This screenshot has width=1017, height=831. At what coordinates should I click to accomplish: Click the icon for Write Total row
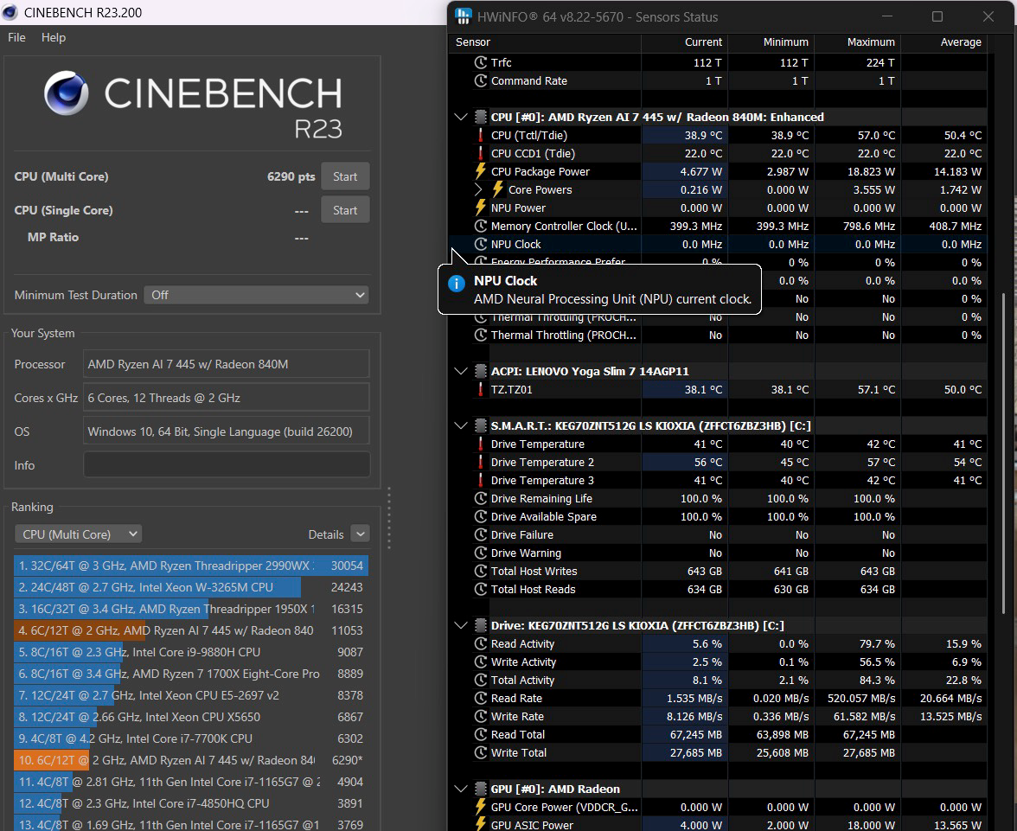481,752
